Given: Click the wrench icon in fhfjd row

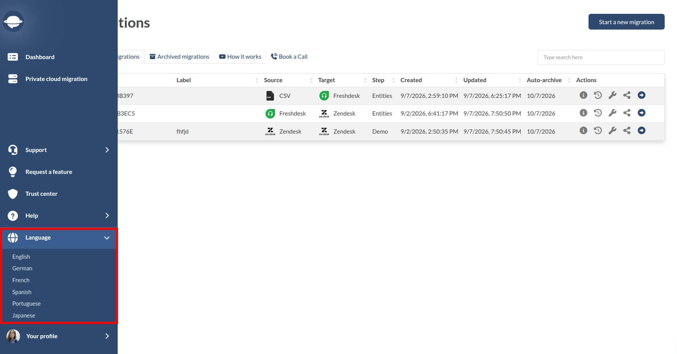Looking at the screenshot, I should point(612,131).
